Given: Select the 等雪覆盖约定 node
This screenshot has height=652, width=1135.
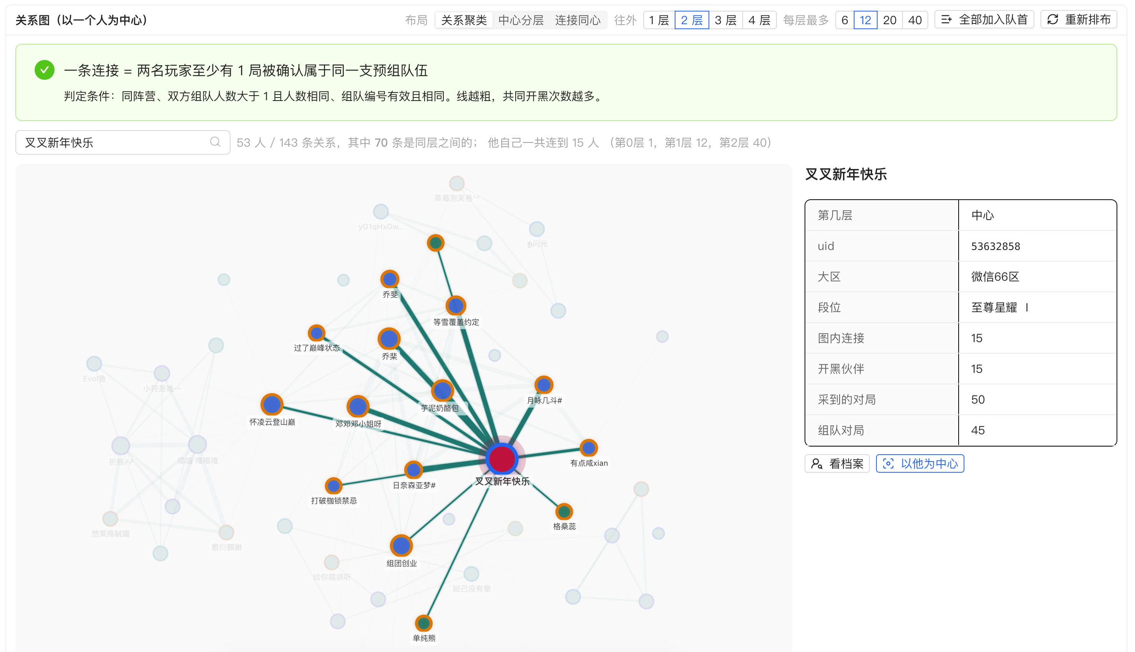Looking at the screenshot, I should pos(456,306).
